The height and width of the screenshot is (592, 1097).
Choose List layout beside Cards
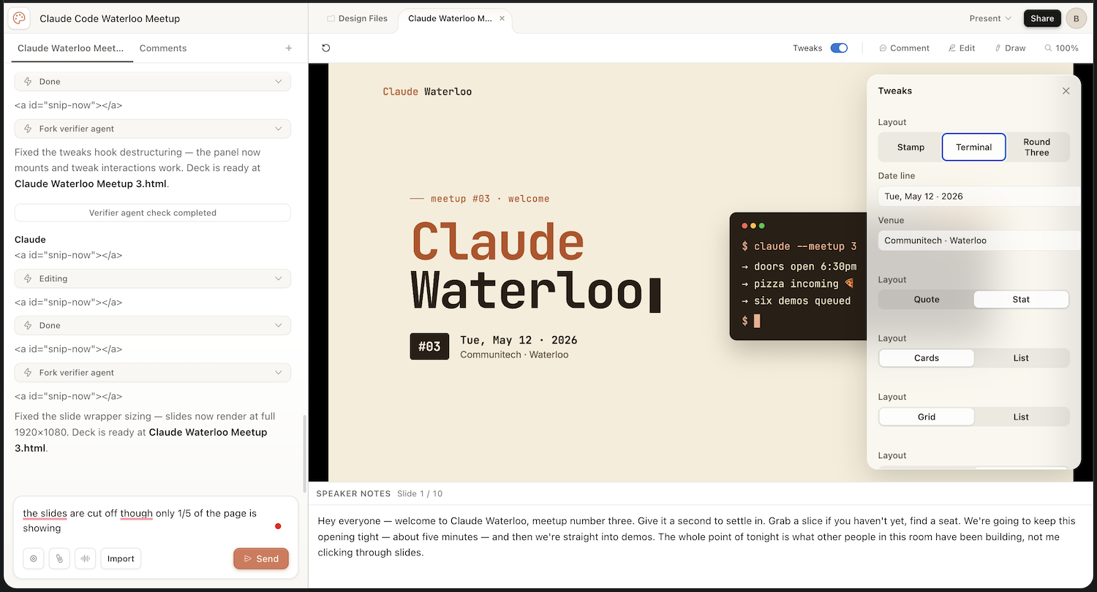[1021, 358]
